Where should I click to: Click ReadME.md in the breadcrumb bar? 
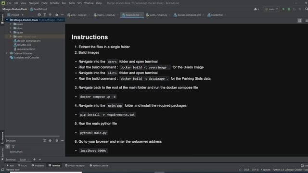click(38, 9)
